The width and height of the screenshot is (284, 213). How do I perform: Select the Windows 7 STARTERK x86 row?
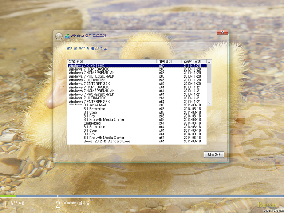(x=137, y=66)
